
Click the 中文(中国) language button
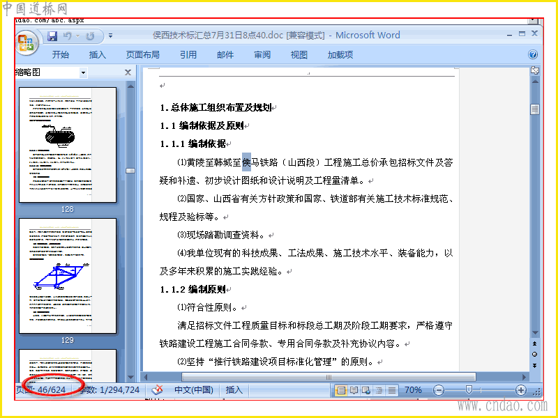[194, 390]
